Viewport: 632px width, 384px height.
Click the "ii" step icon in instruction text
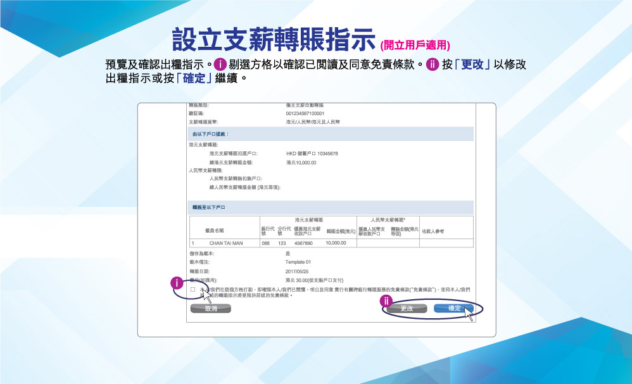coord(433,65)
